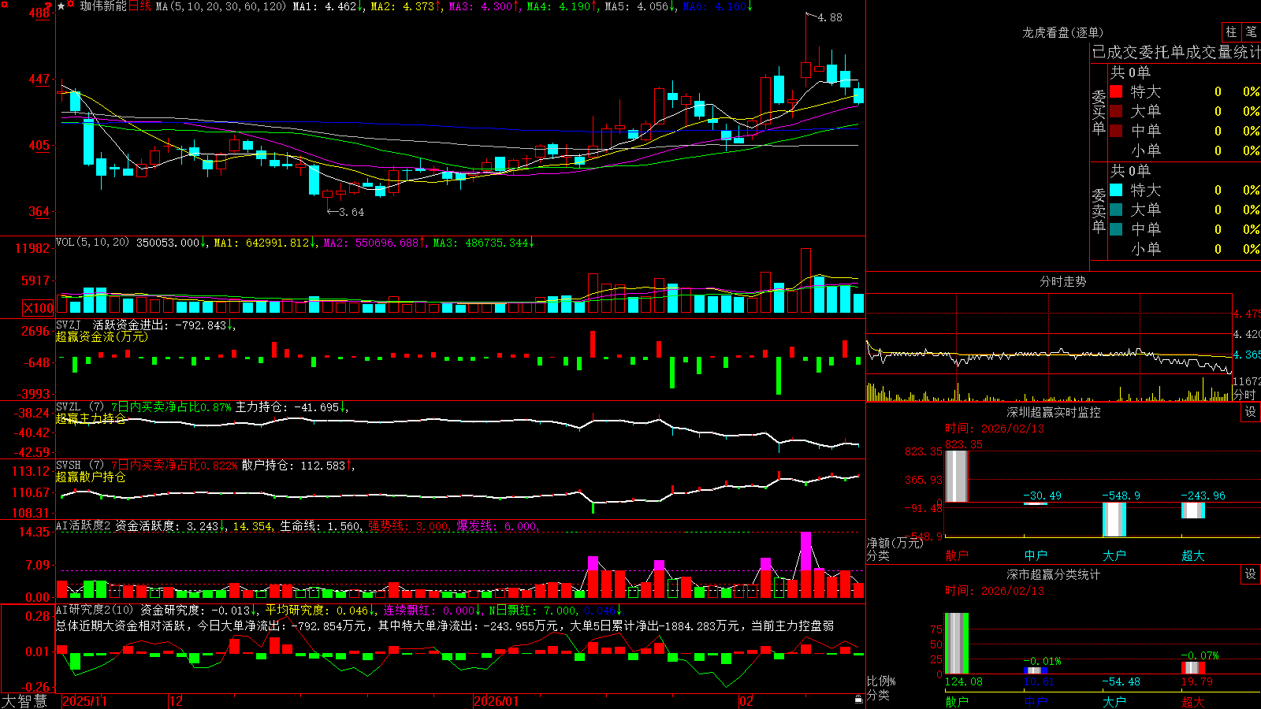Click the VOL(5,10,20) indicator label
The image size is (1261, 709).
92,243
